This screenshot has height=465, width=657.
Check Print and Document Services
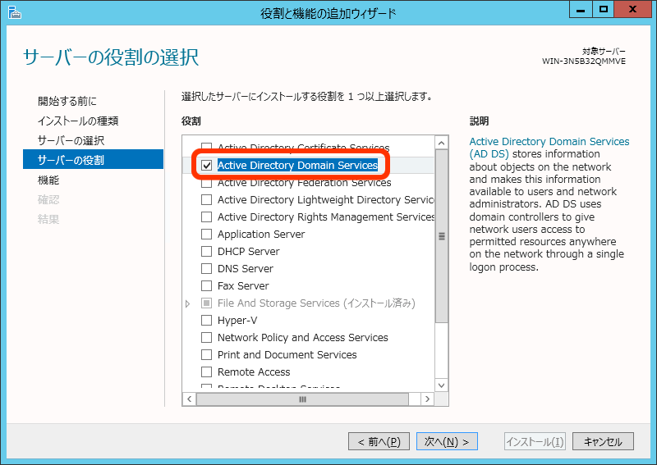point(207,354)
